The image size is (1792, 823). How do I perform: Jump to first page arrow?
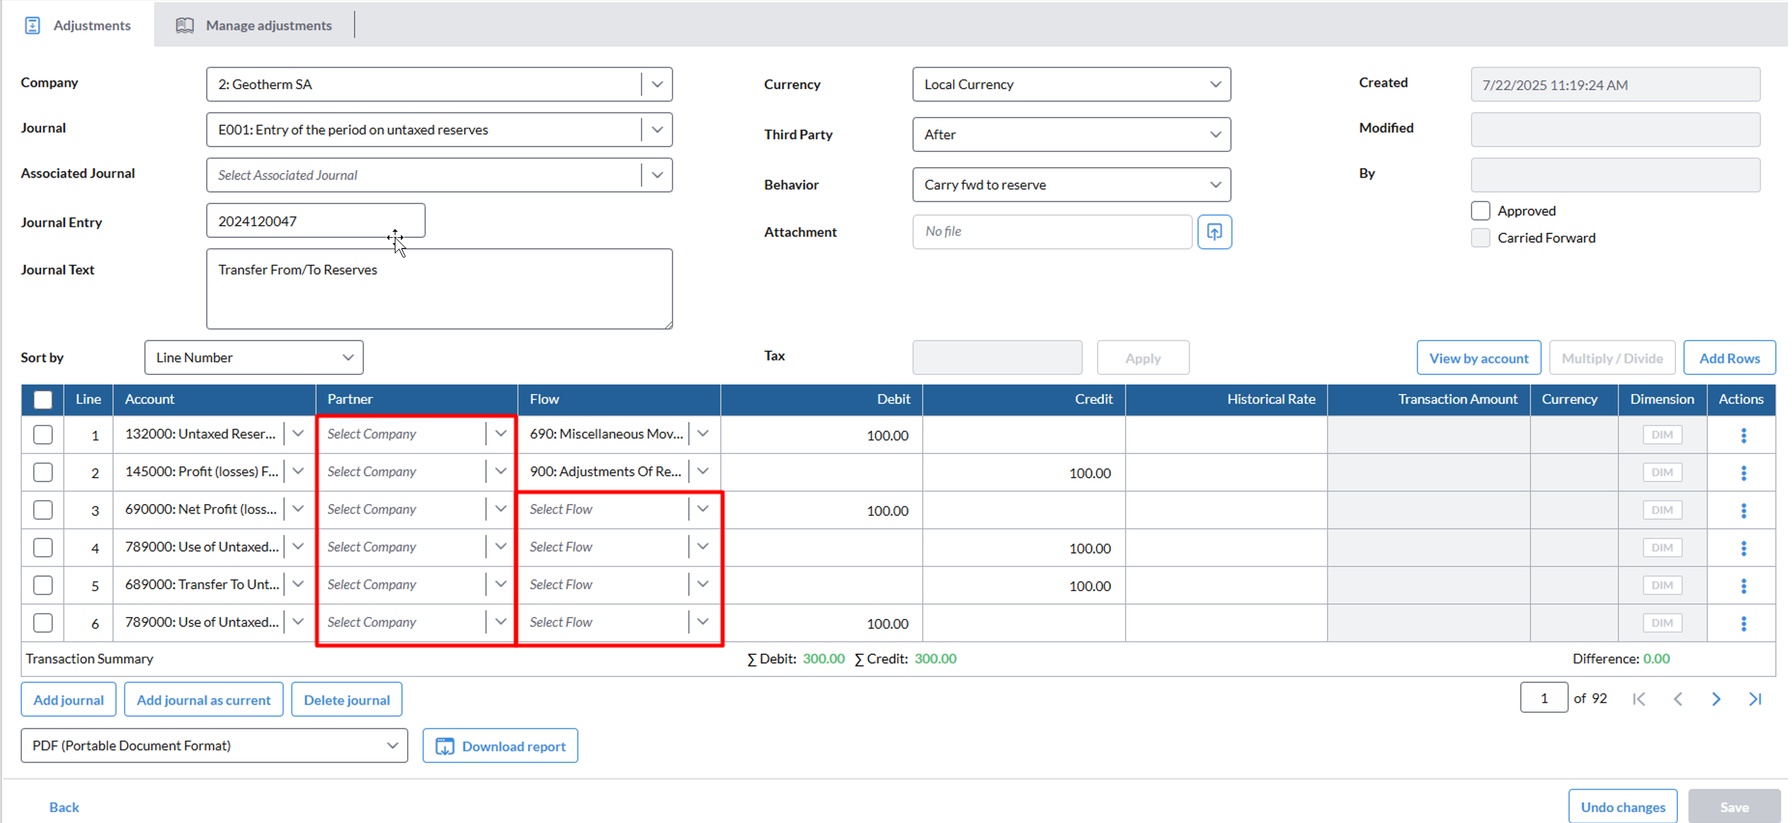point(1639,699)
